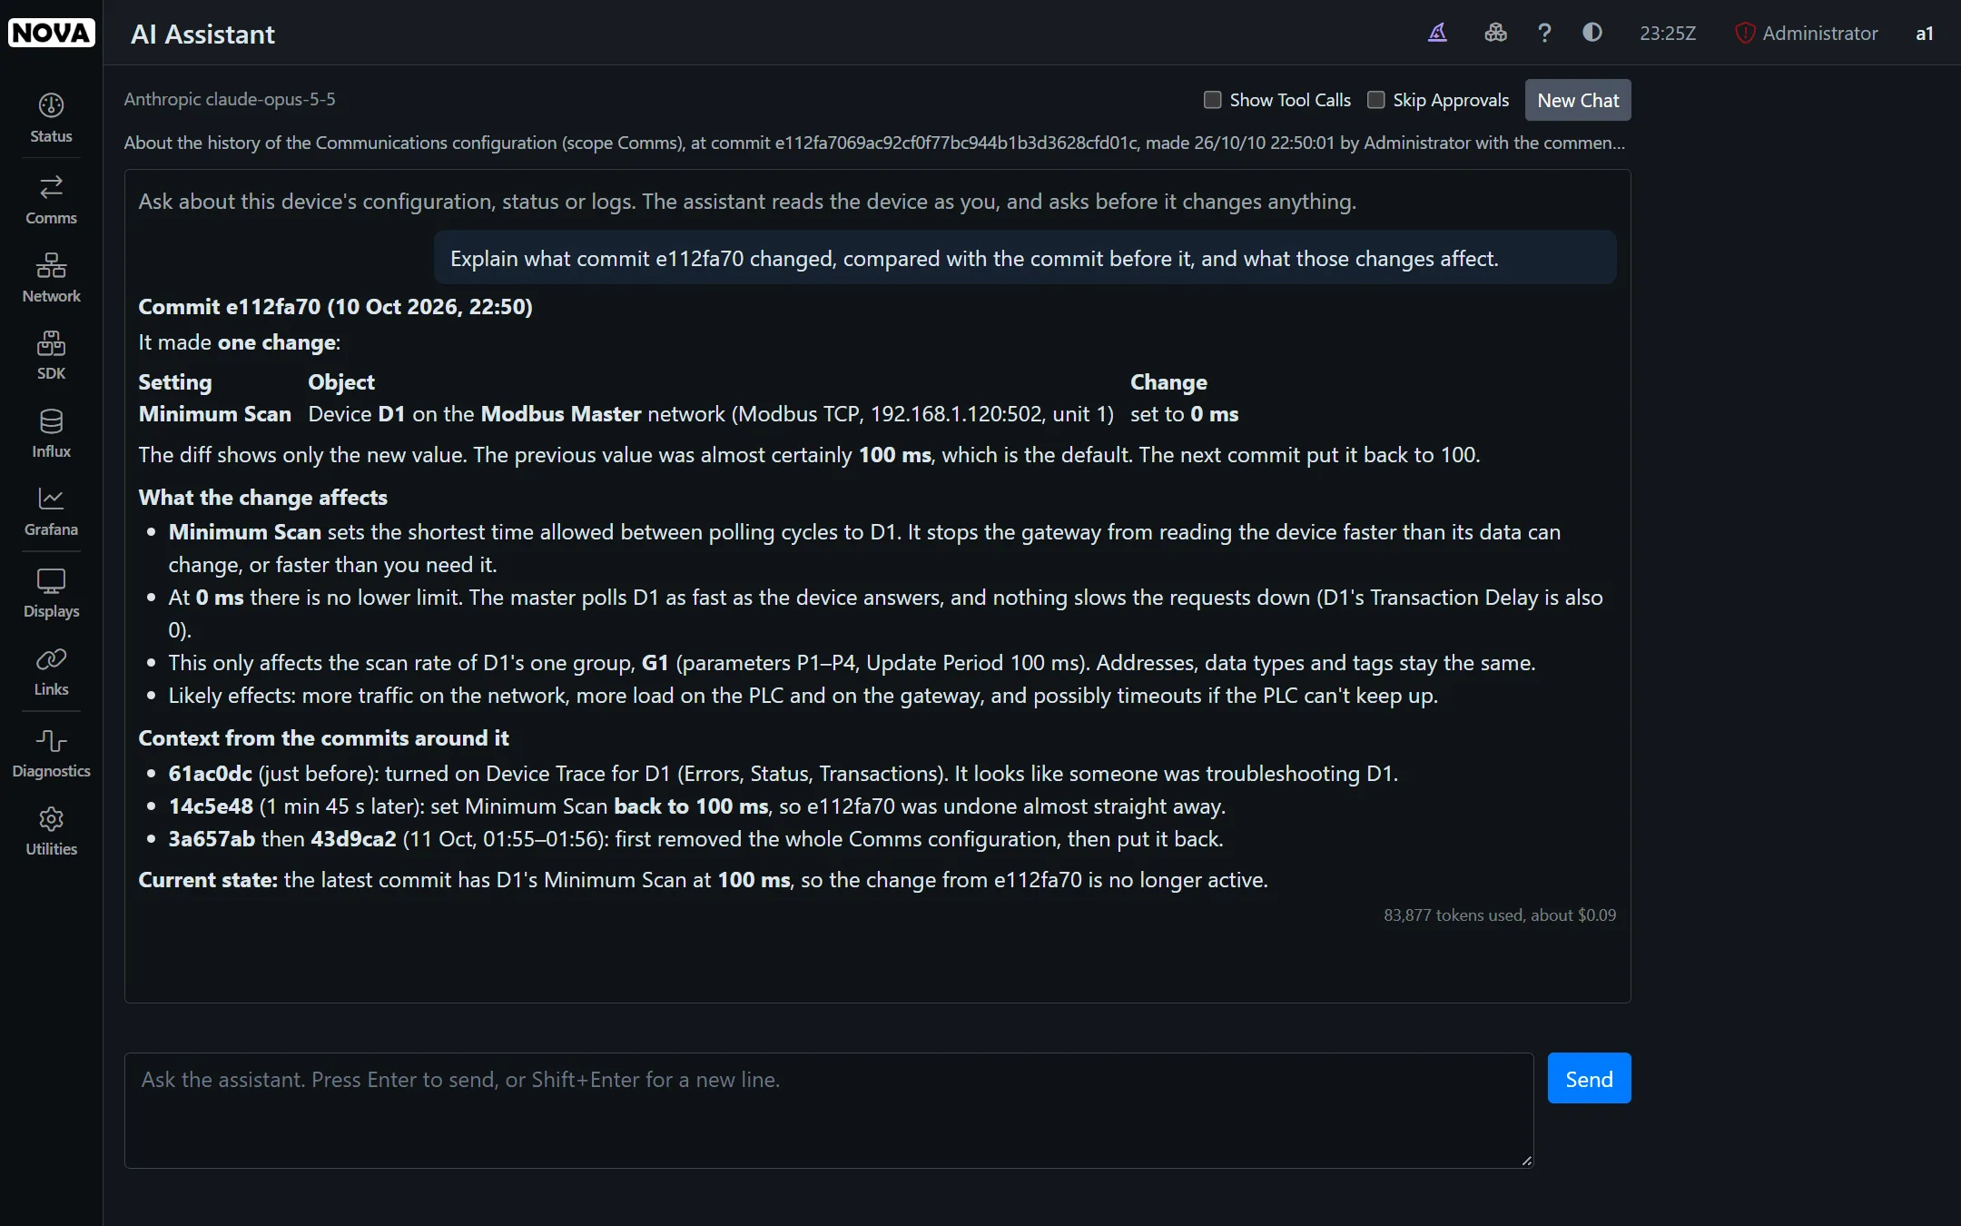
Task: Enable the Skip Approvals checkbox
Action: [1375, 100]
